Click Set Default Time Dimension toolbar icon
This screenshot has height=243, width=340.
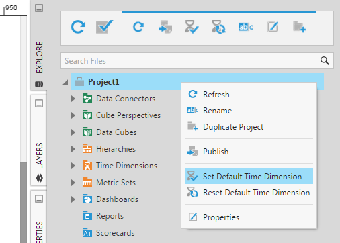click(x=192, y=27)
